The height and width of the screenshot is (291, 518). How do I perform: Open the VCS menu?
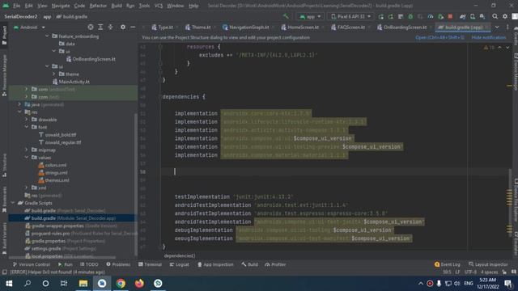tap(159, 6)
